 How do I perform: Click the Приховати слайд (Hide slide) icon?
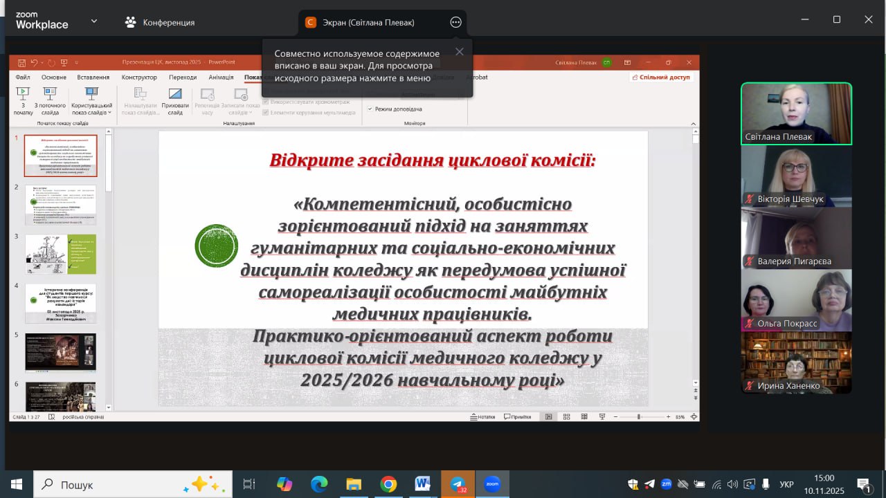click(x=175, y=100)
